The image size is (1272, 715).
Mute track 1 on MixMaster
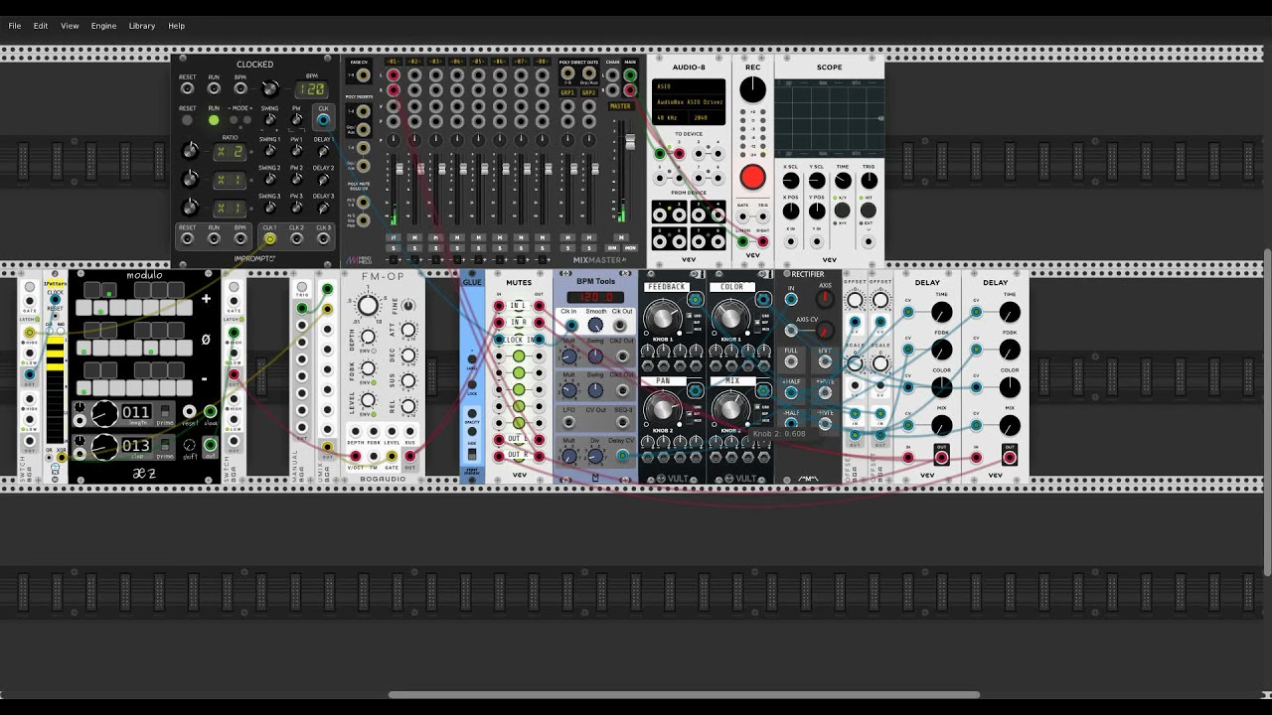394,238
